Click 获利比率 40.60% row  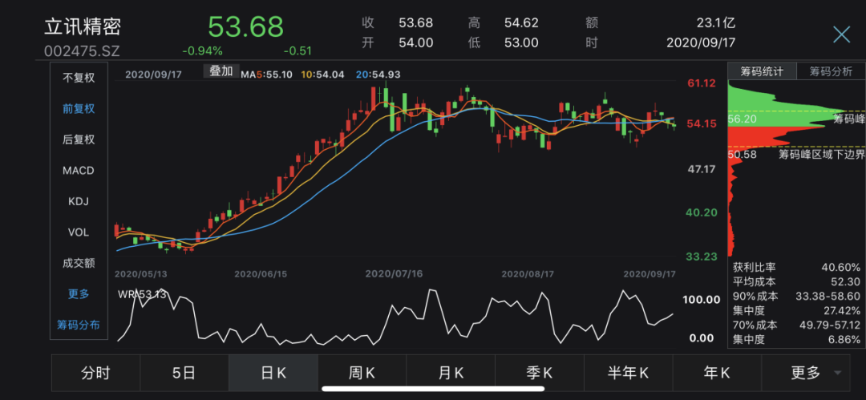point(796,268)
